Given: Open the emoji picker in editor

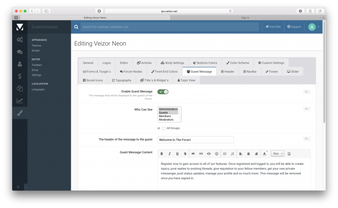Looking at the screenshot, I should pyautogui.click(x=217, y=154).
